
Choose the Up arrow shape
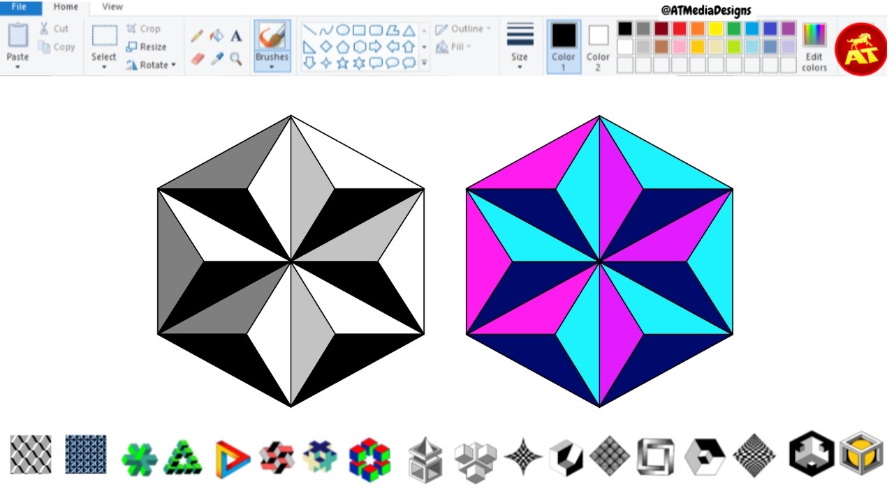coord(409,47)
